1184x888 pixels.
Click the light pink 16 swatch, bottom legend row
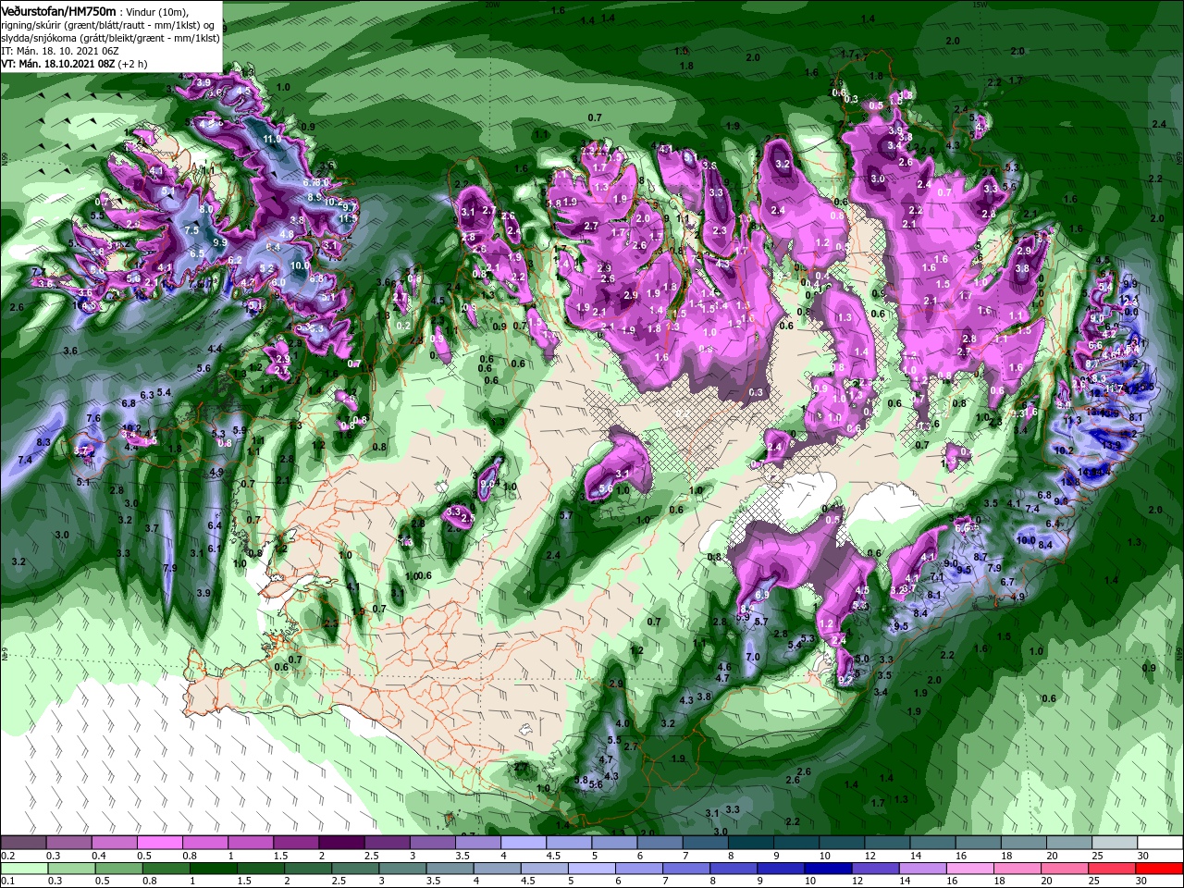click(971, 869)
